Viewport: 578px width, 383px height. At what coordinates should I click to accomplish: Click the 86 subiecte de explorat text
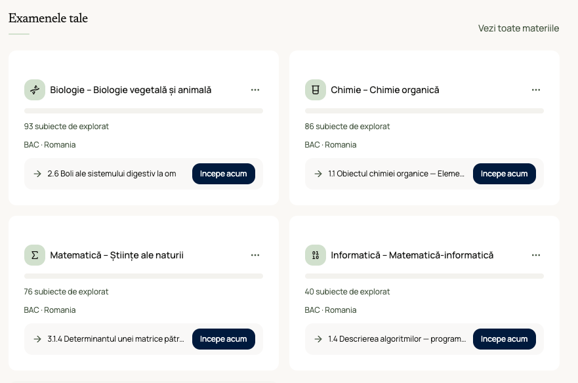pos(347,127)
